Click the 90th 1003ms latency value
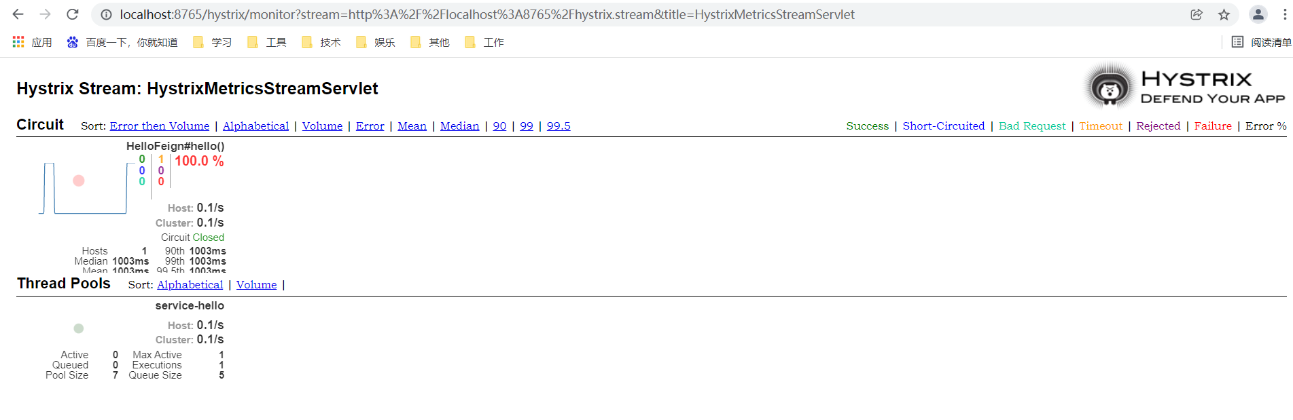Viewport: 1293px width, 420px height. [x=207, y=251]
